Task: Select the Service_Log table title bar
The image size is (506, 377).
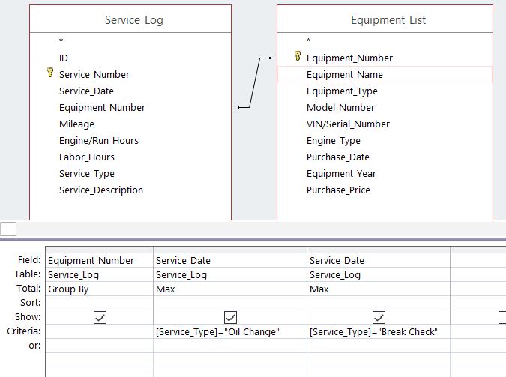Action: (133, 20)
